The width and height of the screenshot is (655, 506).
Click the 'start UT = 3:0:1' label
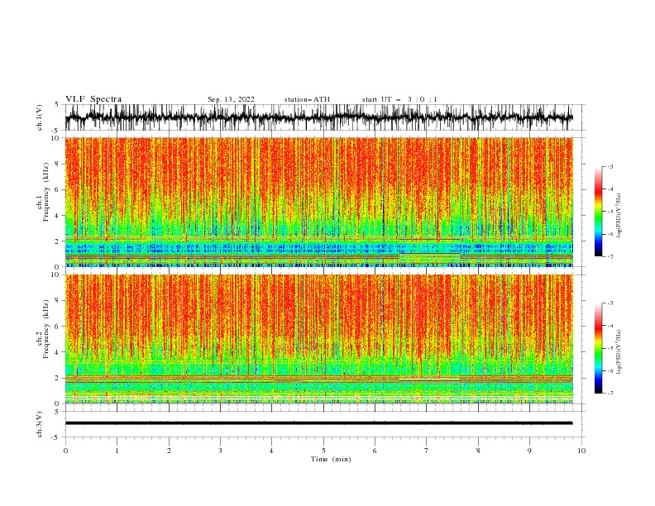point(399,99)
